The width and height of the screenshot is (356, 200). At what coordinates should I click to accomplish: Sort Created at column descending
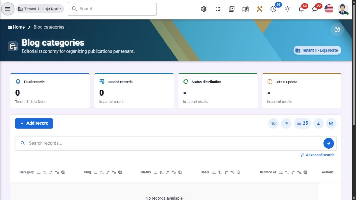point(293,172)
